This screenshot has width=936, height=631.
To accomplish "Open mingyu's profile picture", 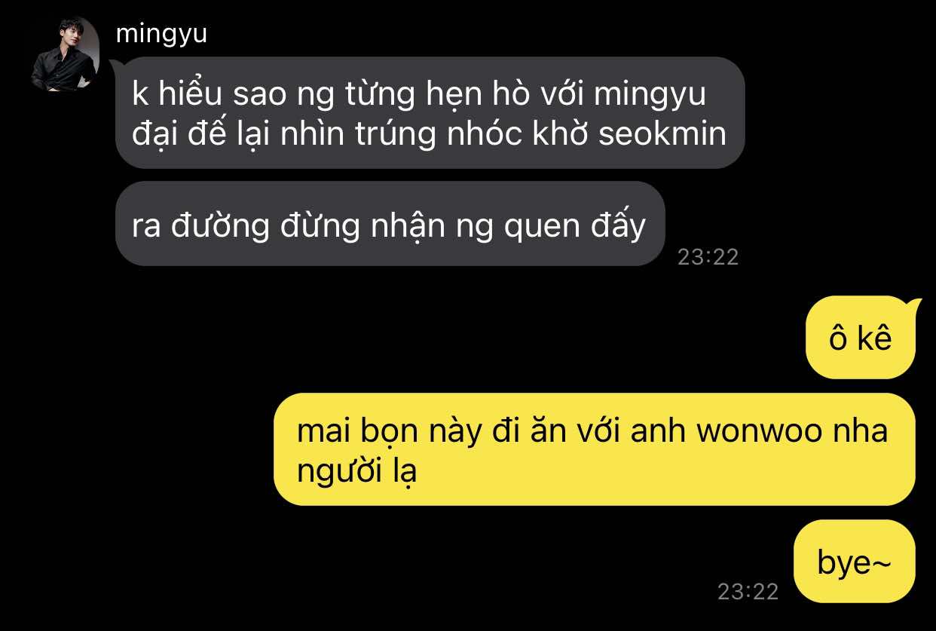I will coord(64,54).
